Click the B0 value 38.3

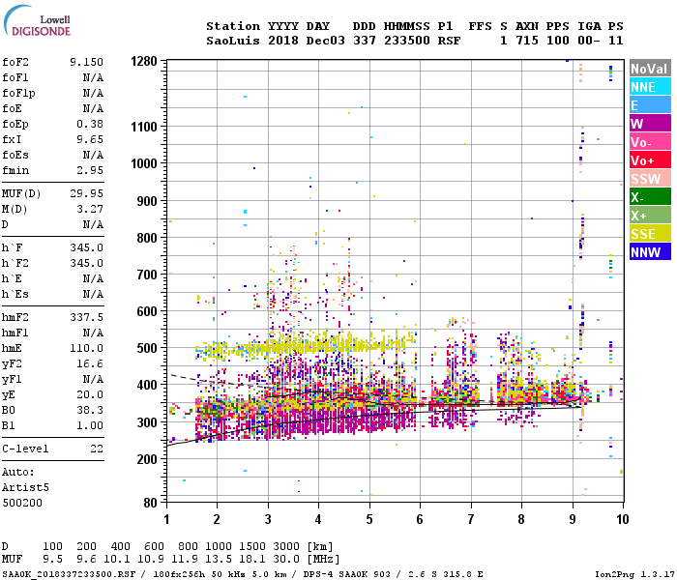(x=90, y=411)
